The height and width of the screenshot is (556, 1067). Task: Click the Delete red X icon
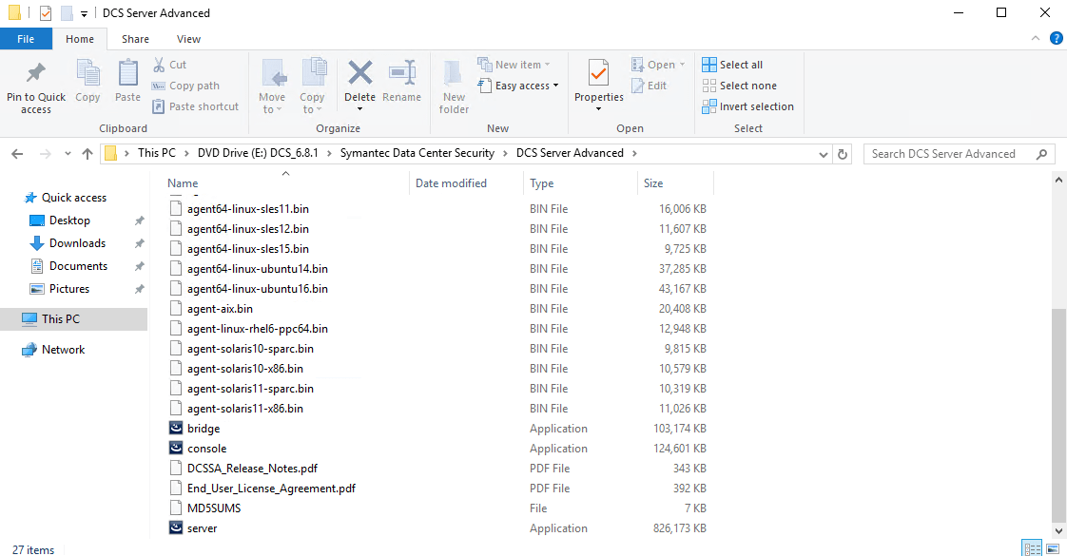360,73
